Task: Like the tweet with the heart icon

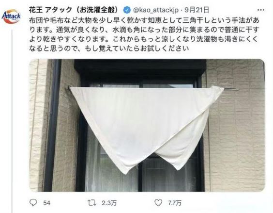Action: pyautogui.click(x=158, y=203)
